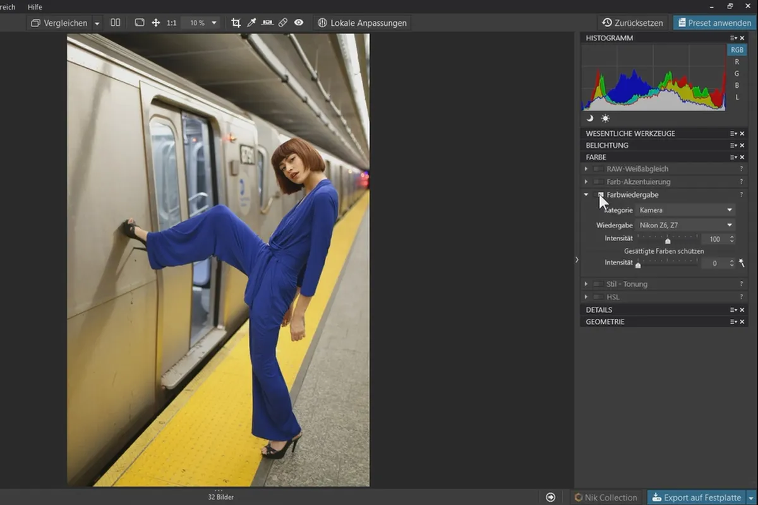Open help for Farb-Akzentuierung
The height and width of the screenshot is (505, 758).
(x=742, y=182)
